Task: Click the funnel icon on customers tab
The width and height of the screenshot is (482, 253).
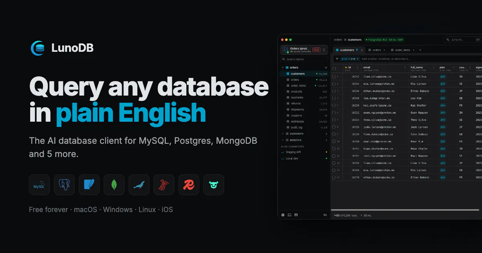Action: tap(357, 50)
